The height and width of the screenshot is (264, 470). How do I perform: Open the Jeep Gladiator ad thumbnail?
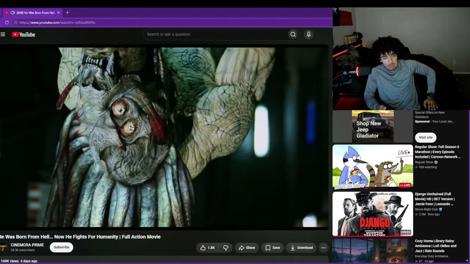373,126
